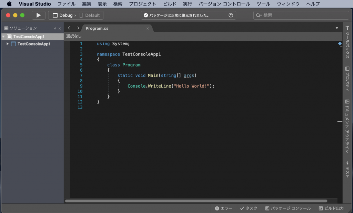Open the ビルド menu
The image size is (353, 213).
pyautogui.click(x=170, y=4)
